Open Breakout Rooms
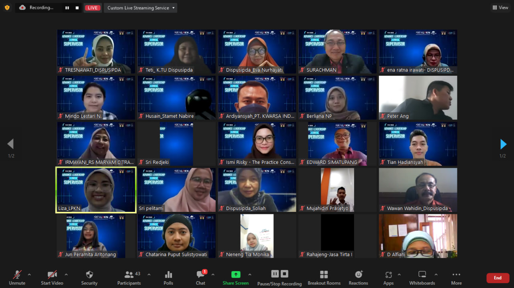Viewport: 514px width, 288px height. click(x=324, y=278)
